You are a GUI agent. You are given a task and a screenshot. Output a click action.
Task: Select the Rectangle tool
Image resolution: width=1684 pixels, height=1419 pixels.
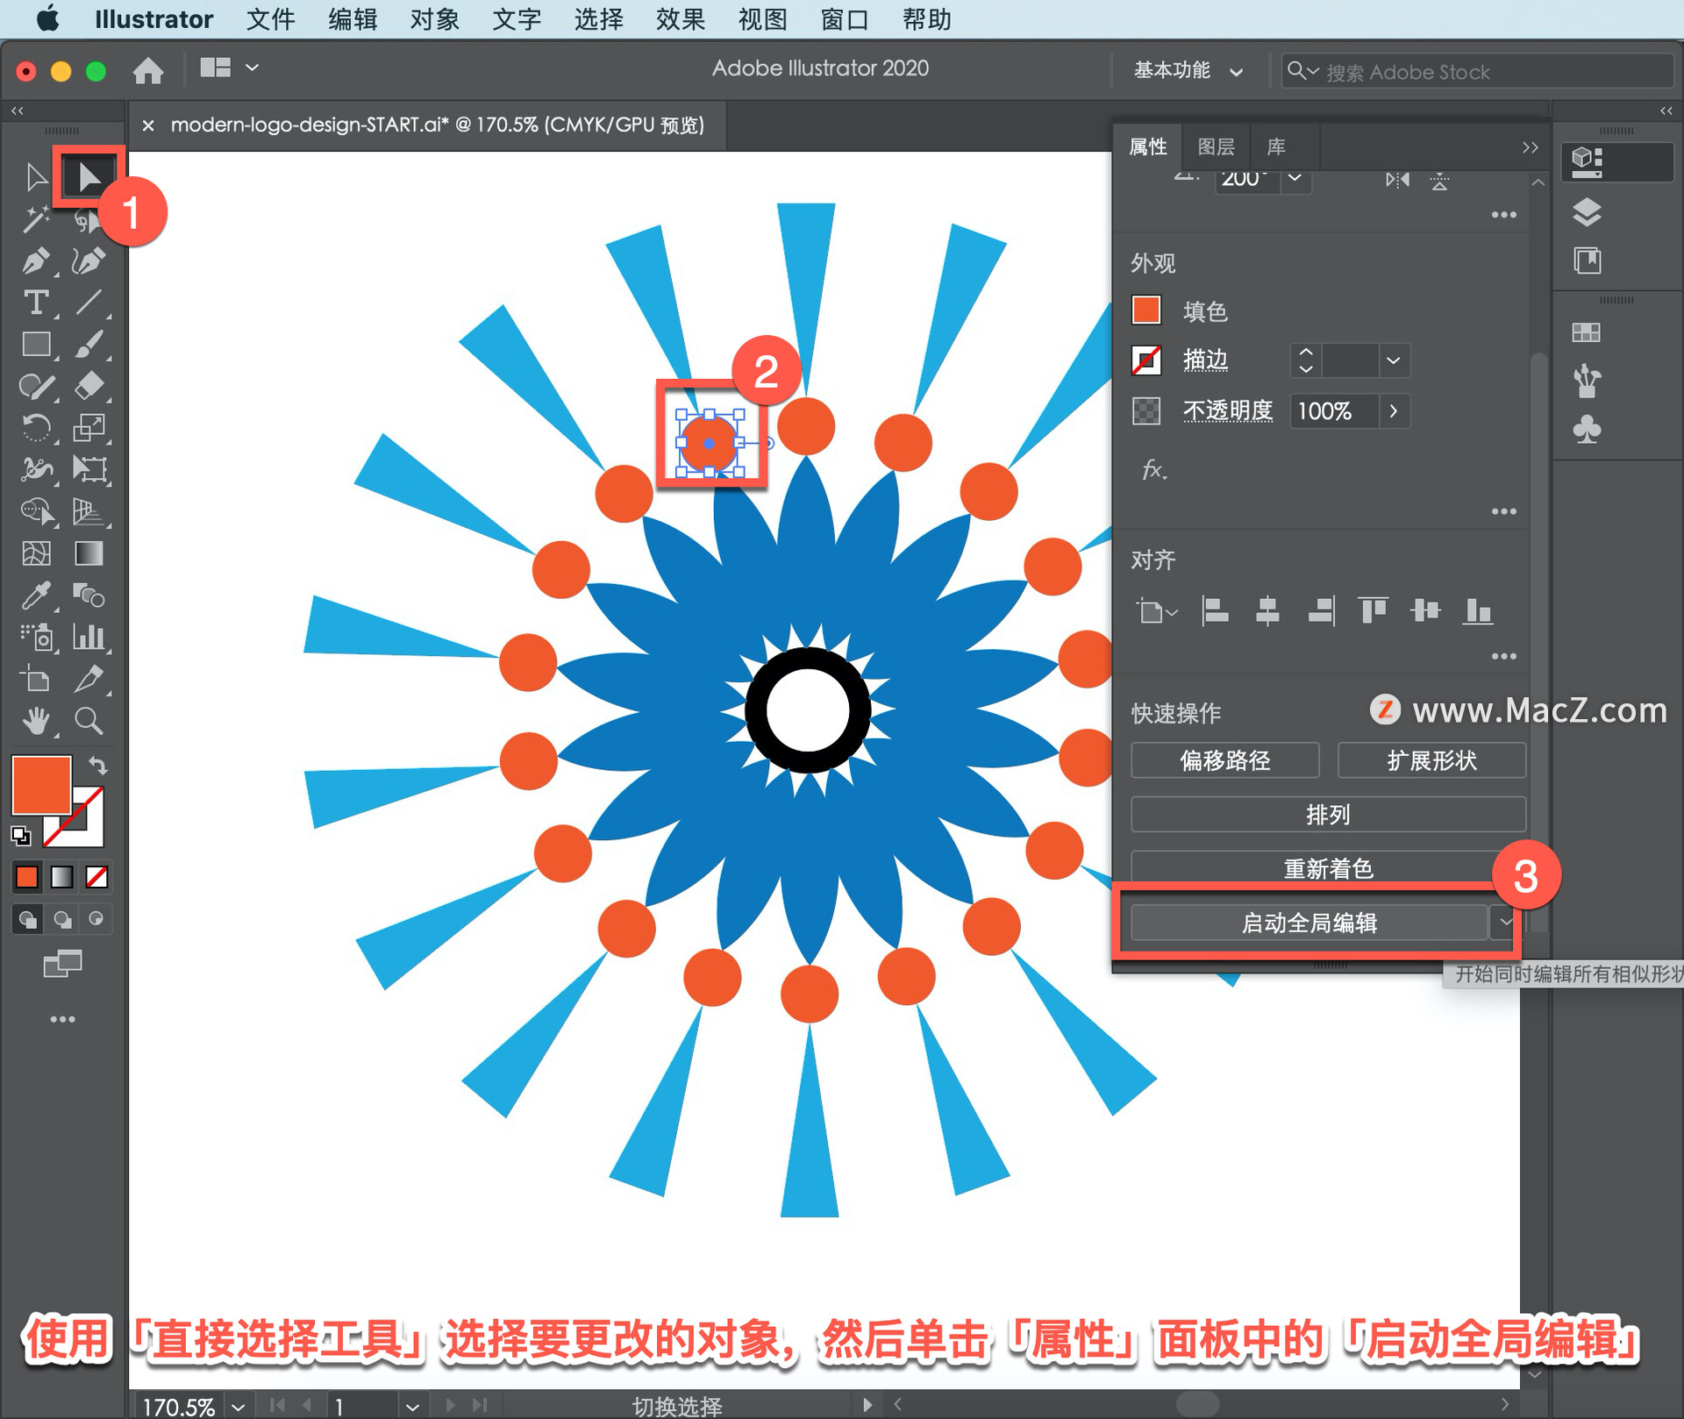36,344
